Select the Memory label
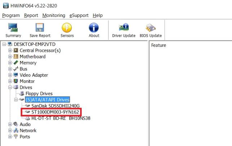 (28, 63)
